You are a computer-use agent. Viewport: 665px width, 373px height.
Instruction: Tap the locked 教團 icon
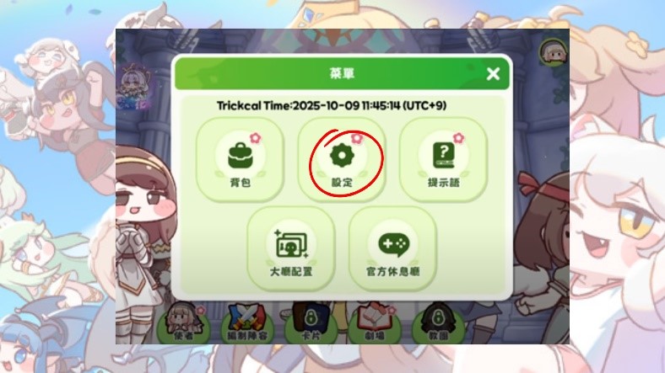pyautogui.click(x=438, y=323)
